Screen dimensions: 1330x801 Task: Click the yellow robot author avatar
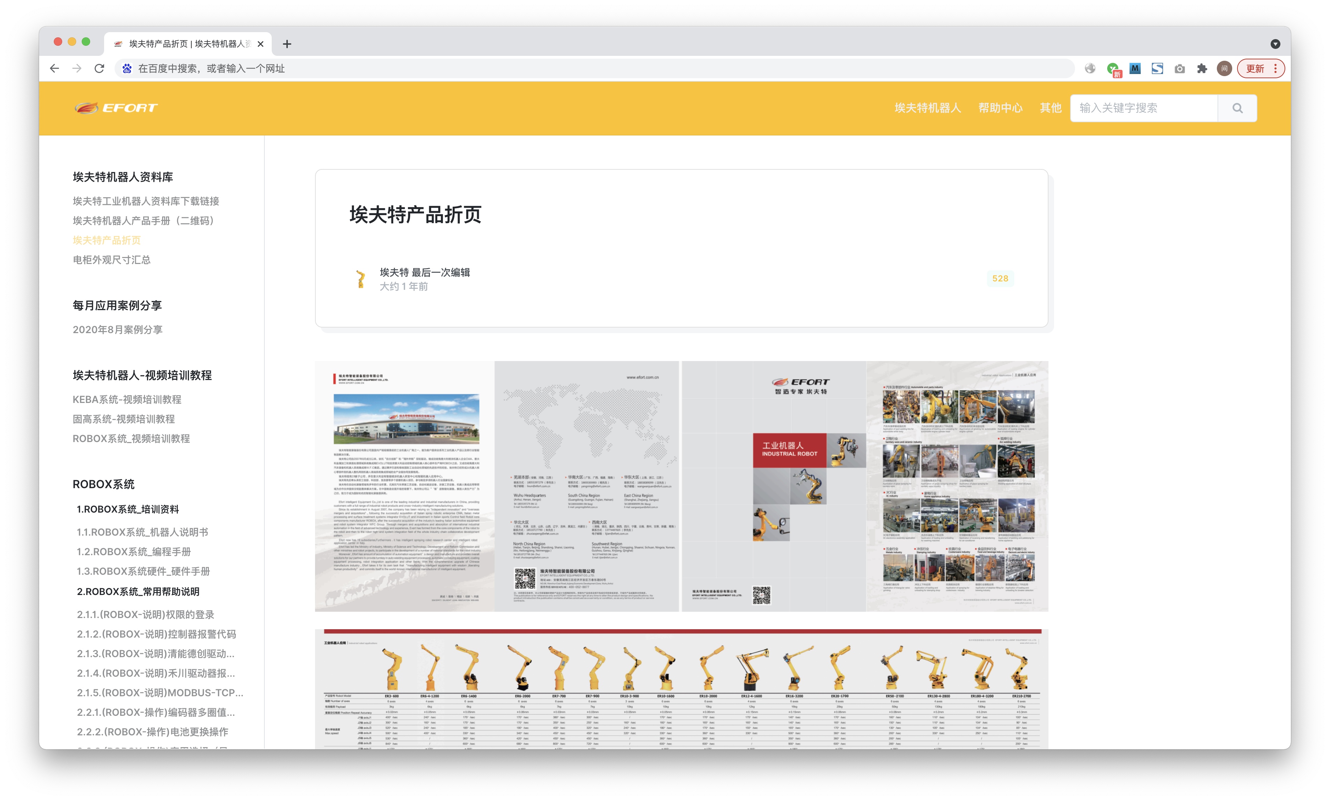click(x=360, y=279)
